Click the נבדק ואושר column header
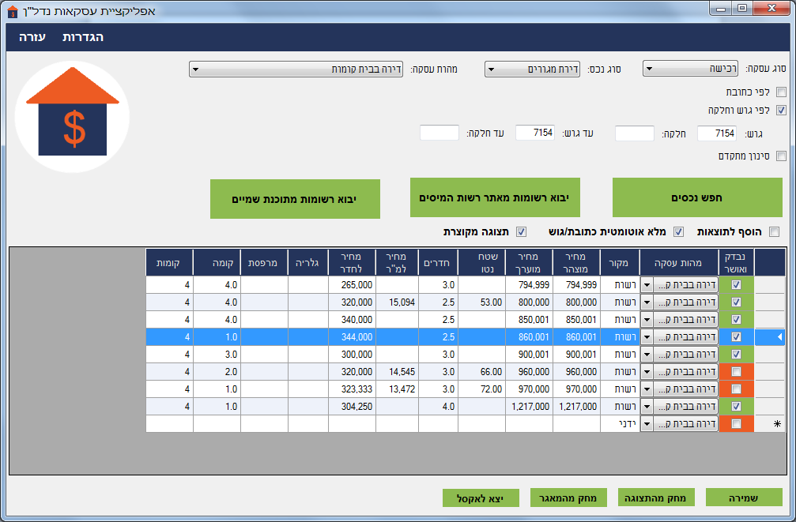Viewport: 796px width, 522px height. coord(736,262)
